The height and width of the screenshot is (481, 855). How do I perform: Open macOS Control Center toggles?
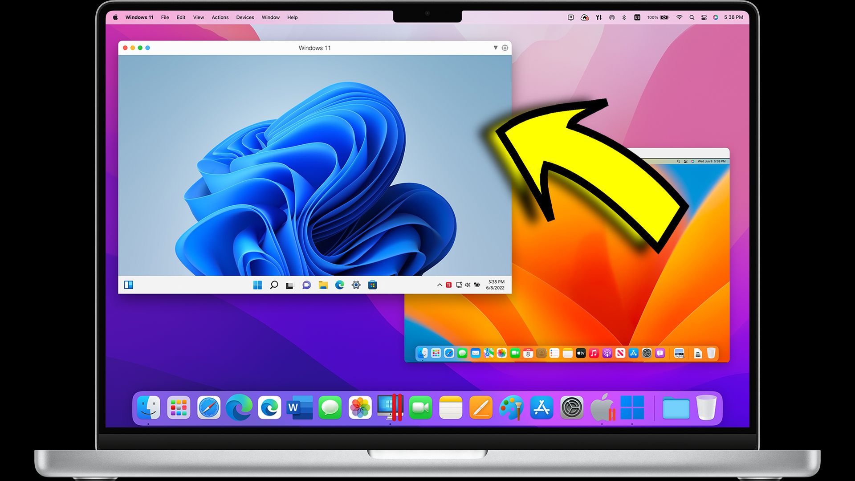tap(704, 17)
